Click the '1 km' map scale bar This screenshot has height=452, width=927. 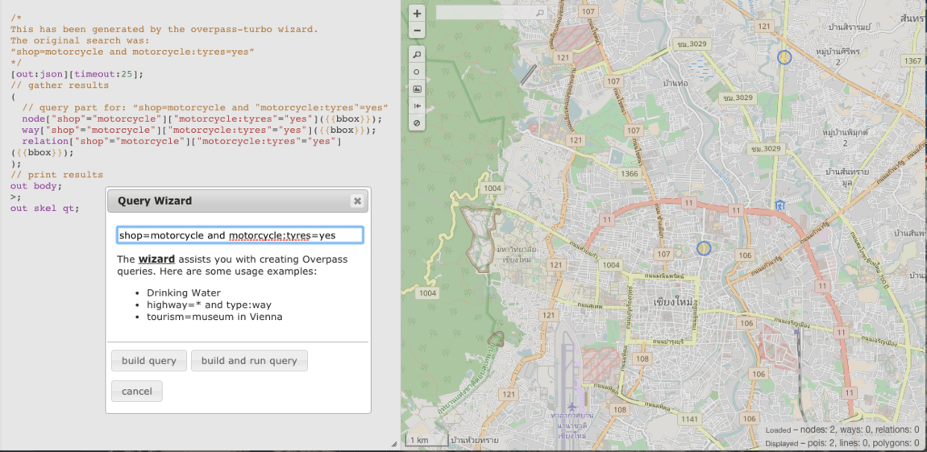(x=426, y=440)
